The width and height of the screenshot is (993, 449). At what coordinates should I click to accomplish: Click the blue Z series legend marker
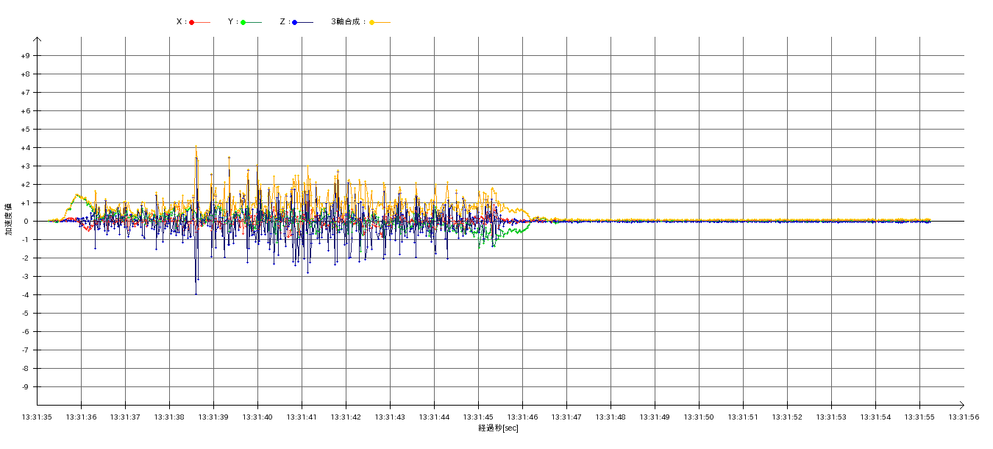(x=295, y=22)
